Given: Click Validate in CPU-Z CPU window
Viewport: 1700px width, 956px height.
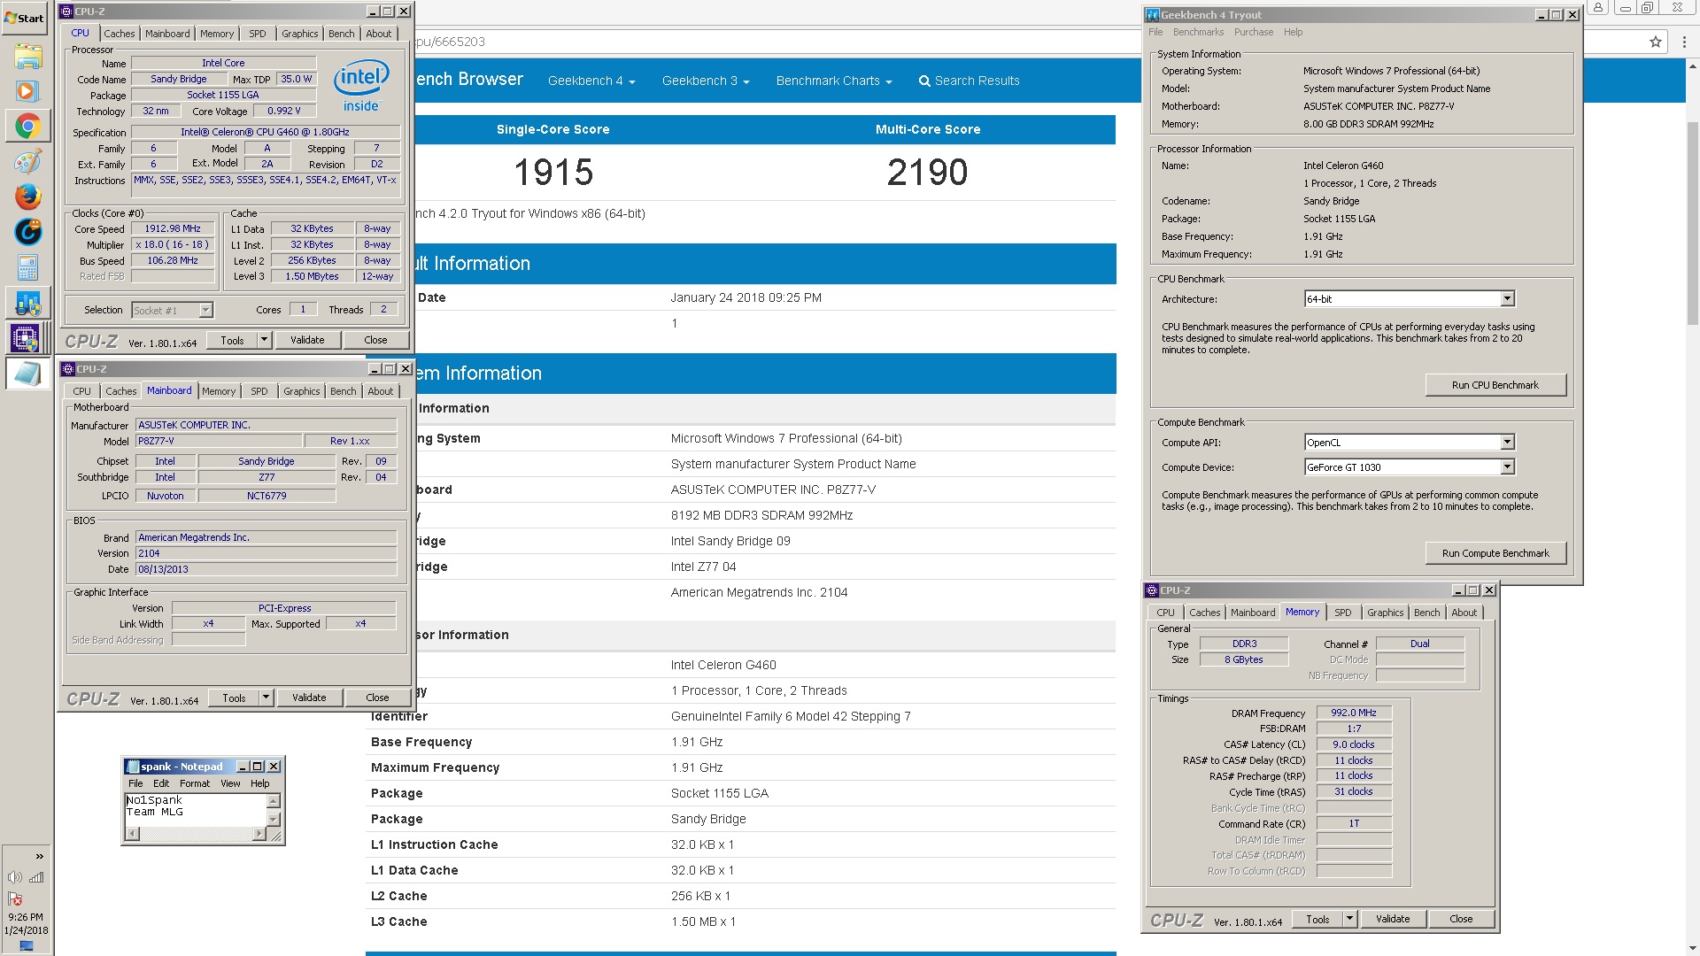Looking at the screenshot, I should [x=307, y=340].
